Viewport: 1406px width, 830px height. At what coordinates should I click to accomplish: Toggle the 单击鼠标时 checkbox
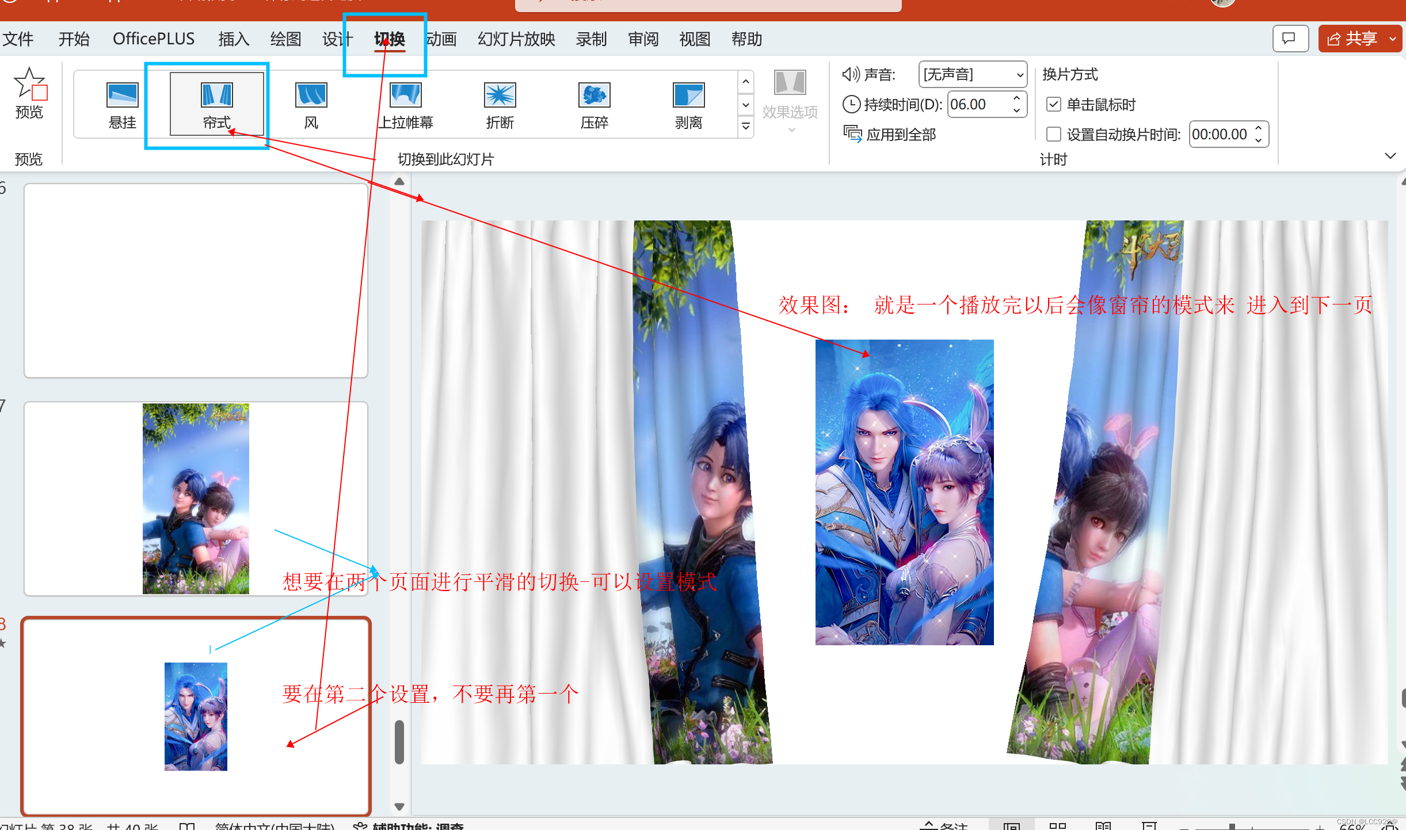tap(1053, 105)
